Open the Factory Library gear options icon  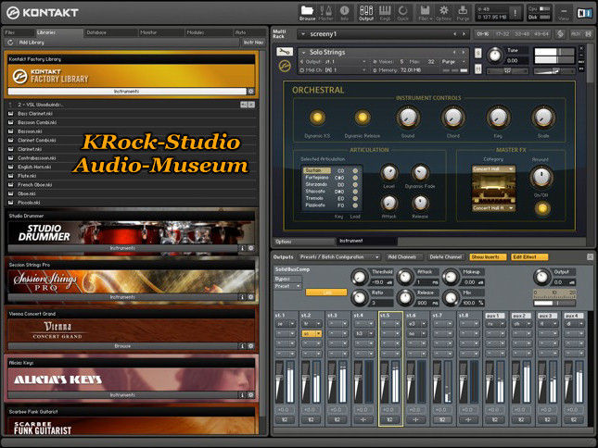(x=251, y=92)
